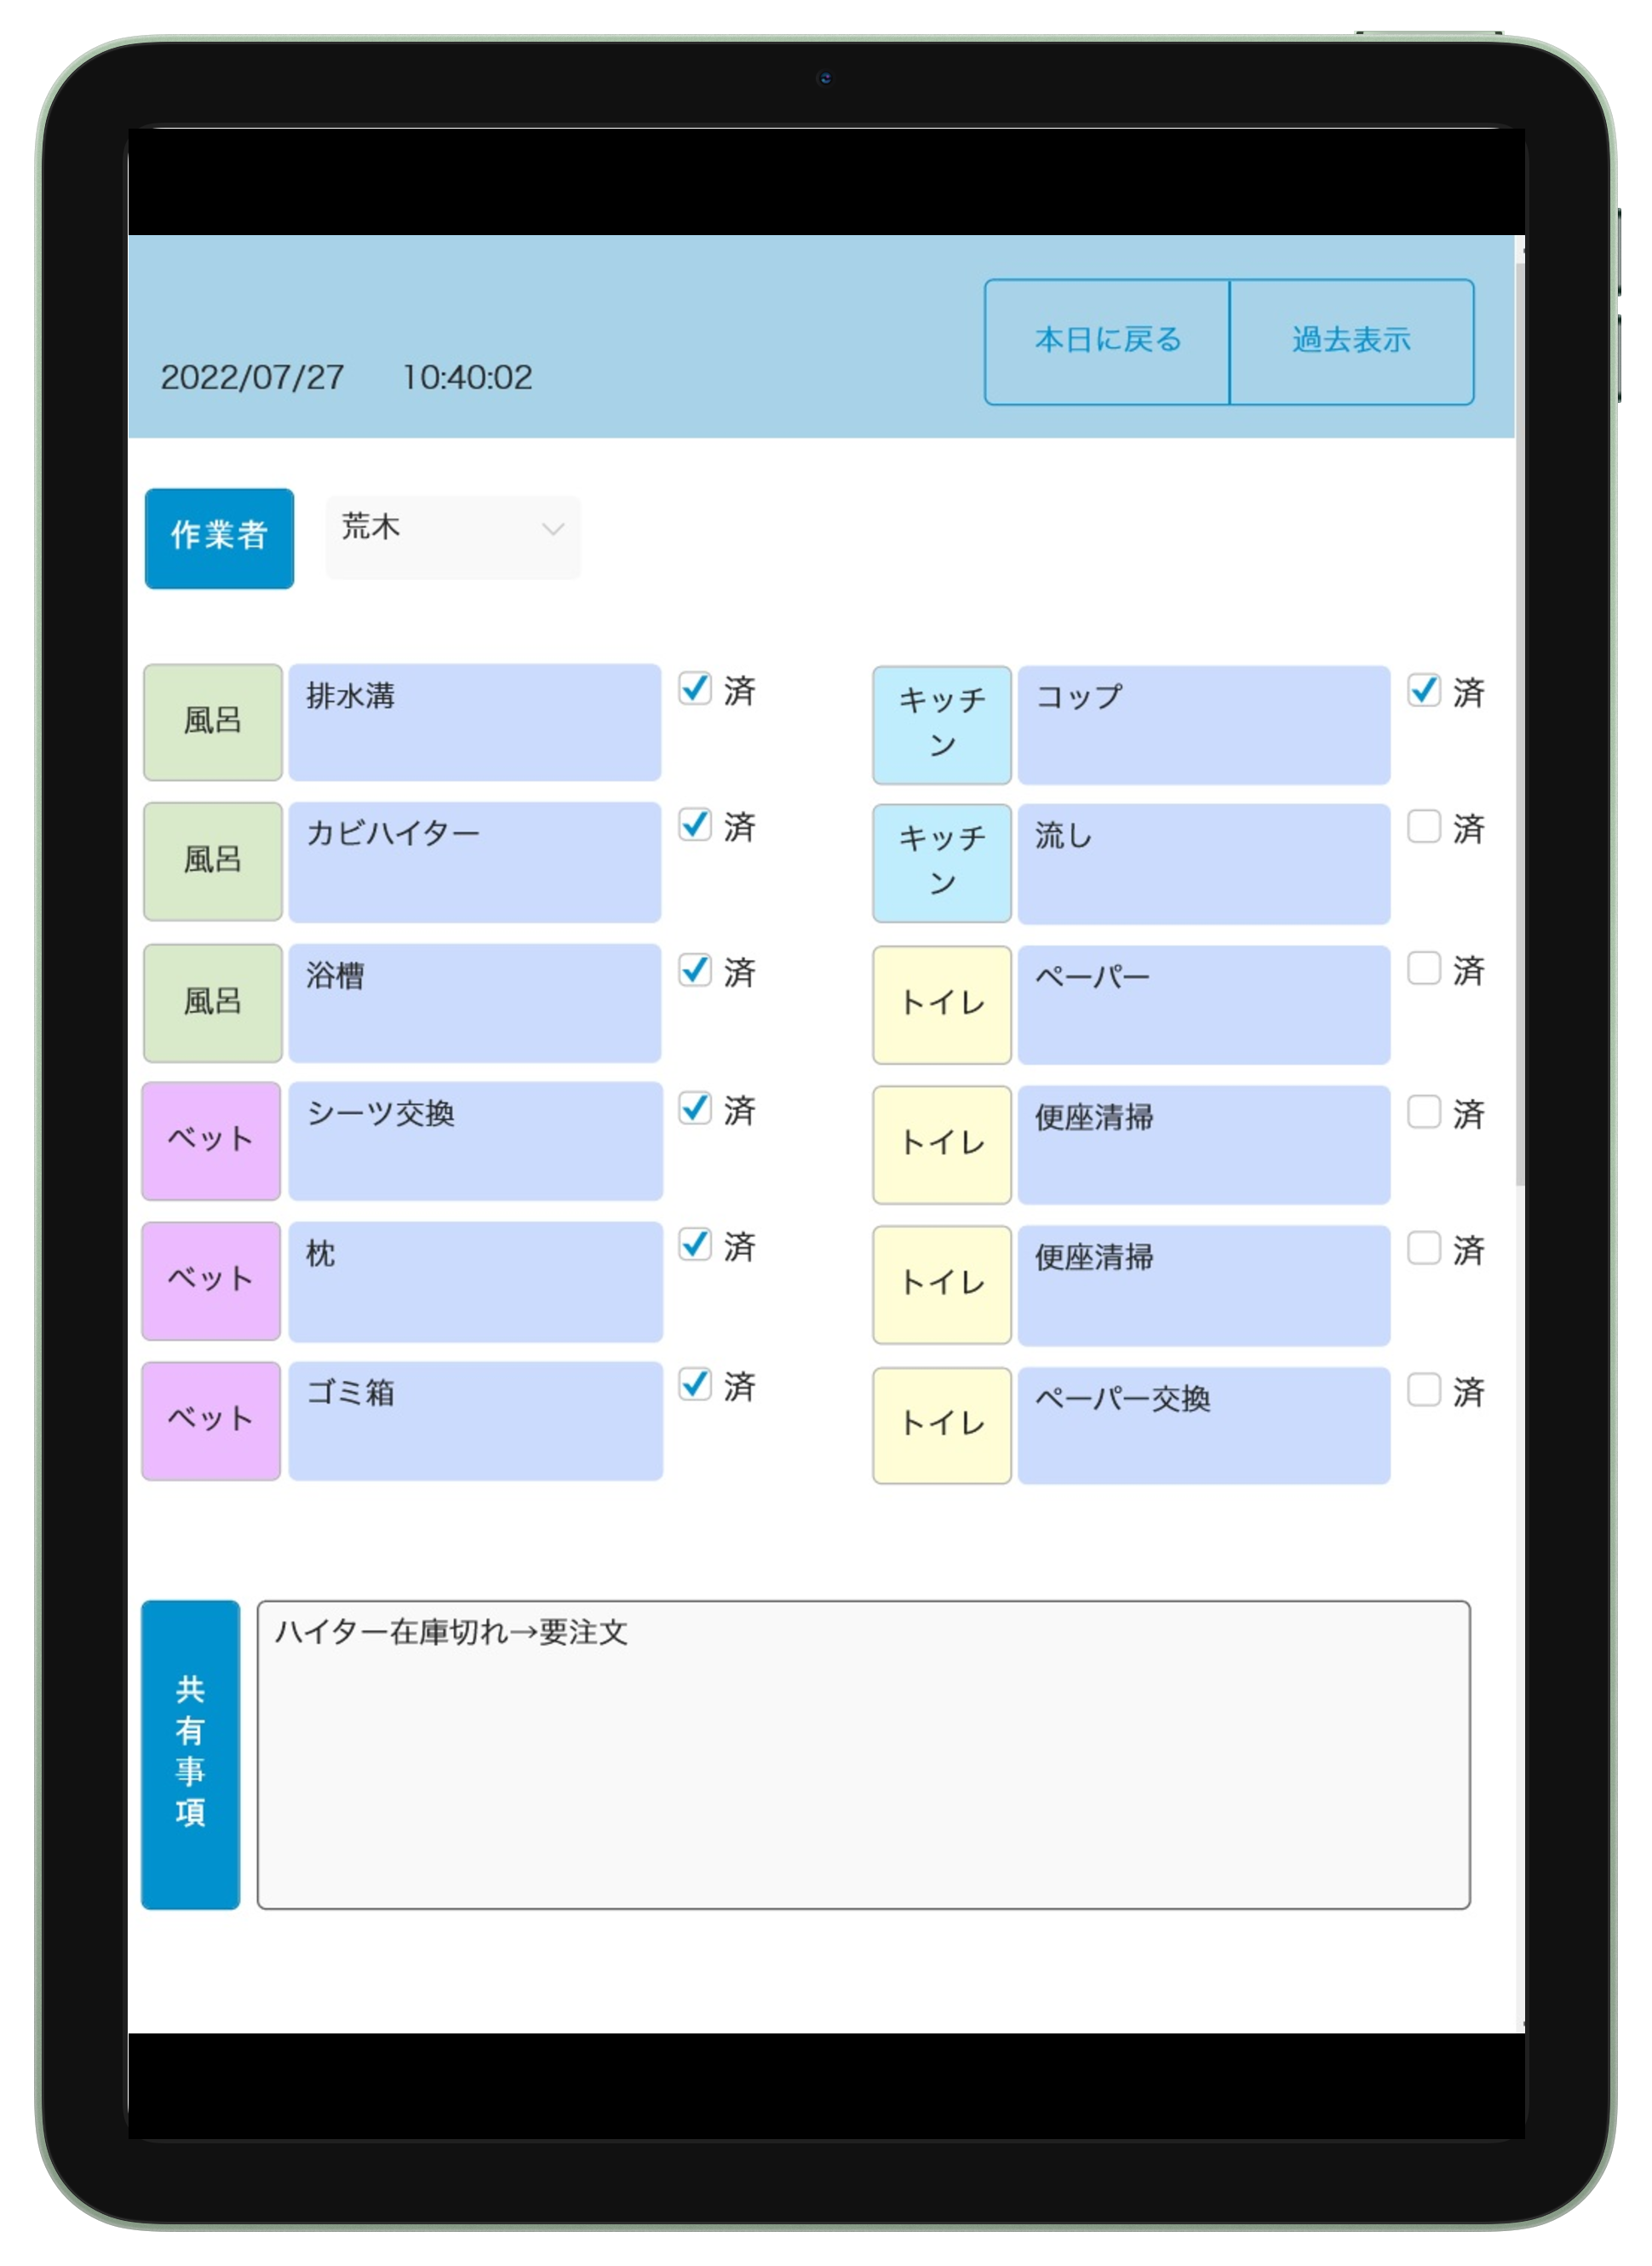Click the dropdown chevron arrow beside 荒木

(552, 529)
